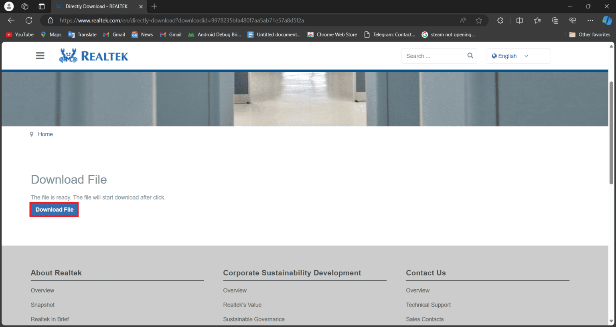
Task: Click the Download File button
Action: pos(54,209)
